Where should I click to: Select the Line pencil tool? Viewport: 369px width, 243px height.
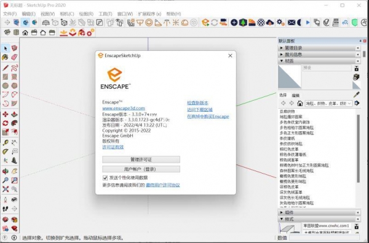(5, 68)
